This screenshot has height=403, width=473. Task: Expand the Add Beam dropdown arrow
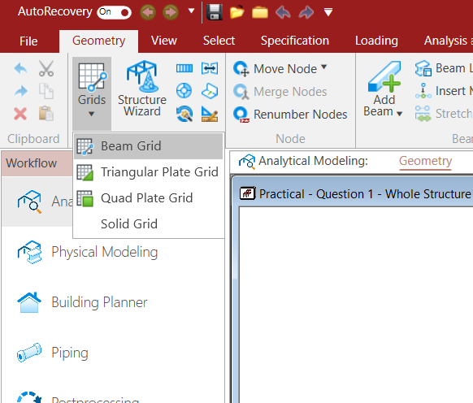point(400,114)
